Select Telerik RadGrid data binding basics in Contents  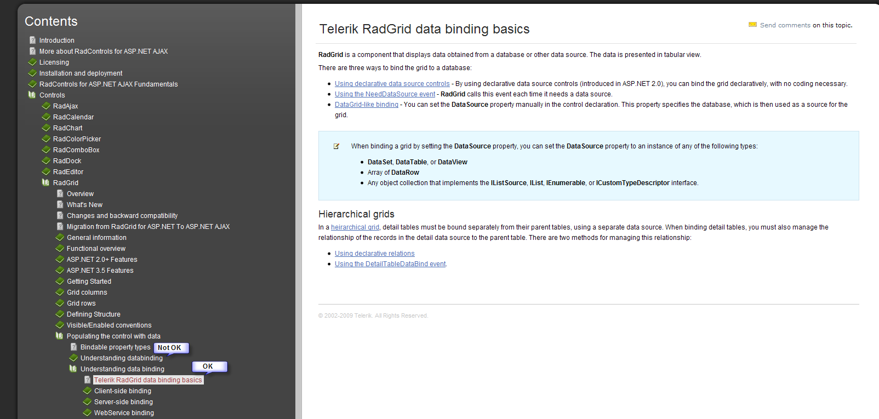148,380
